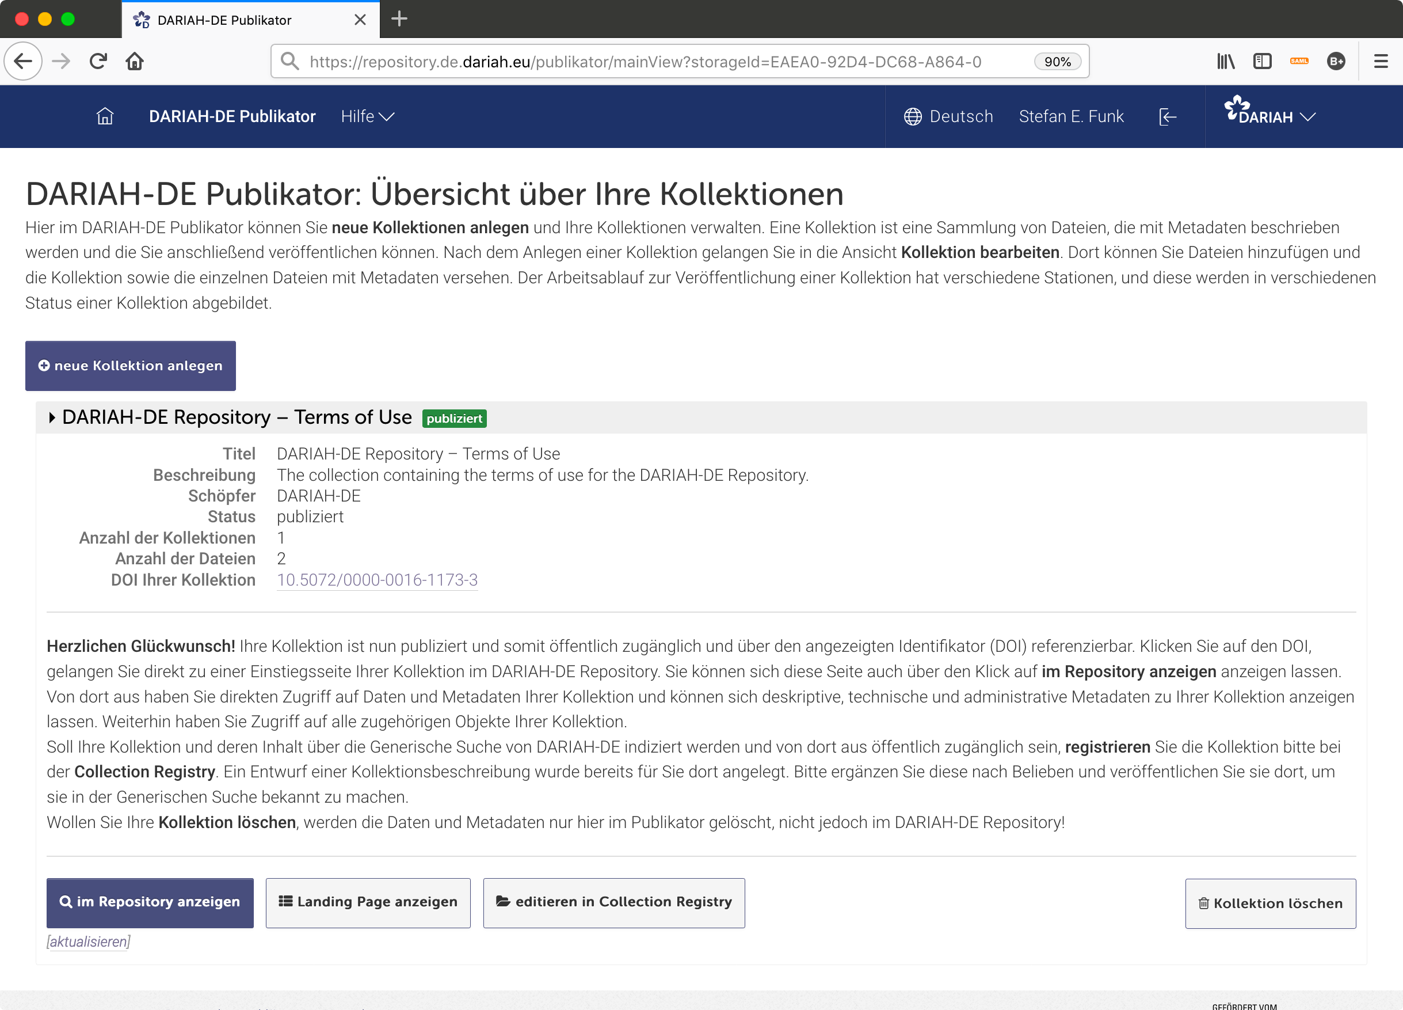
Task: Open the DARIAH logo dropdown
Action: click(1269, 115)
